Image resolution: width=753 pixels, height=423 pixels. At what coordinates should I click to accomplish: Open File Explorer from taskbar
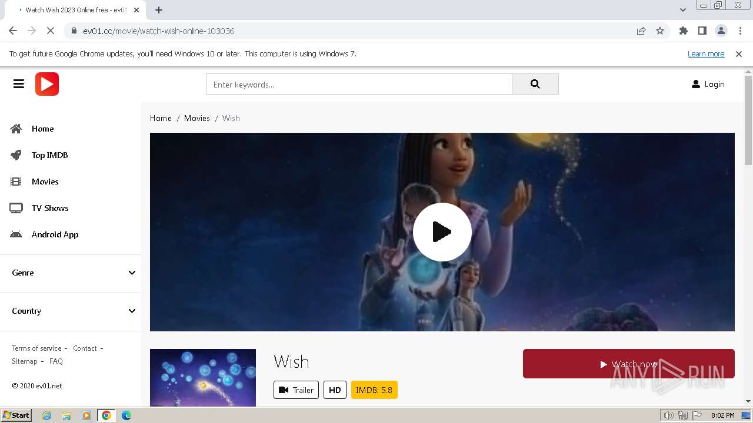click(x=66, y=415)
